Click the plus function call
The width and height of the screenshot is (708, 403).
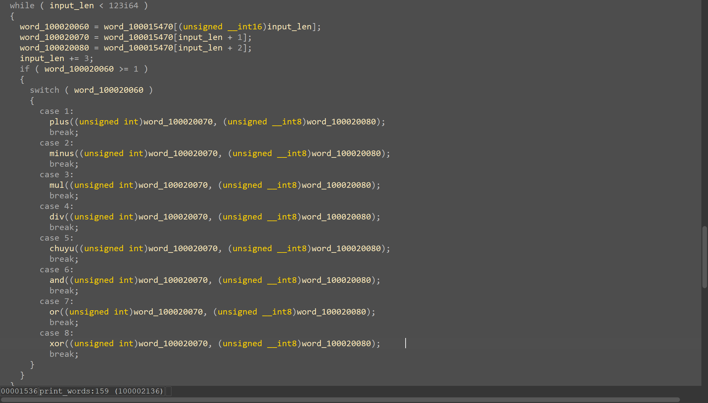click(x=59, y=122)
